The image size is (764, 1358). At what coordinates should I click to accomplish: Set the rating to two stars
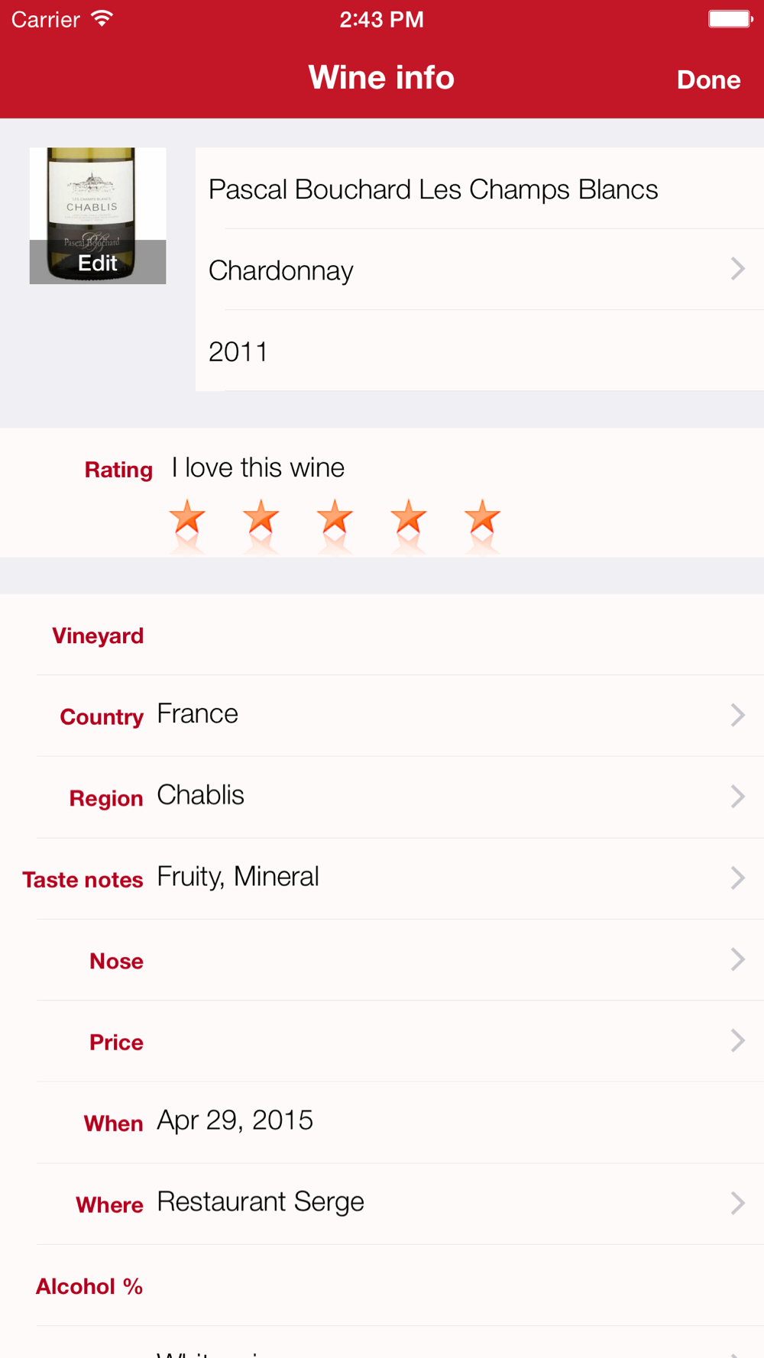pos(261,519)
